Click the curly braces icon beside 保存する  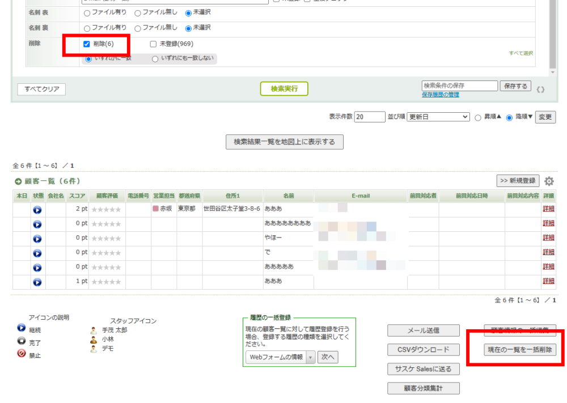[x=540, y=89]
